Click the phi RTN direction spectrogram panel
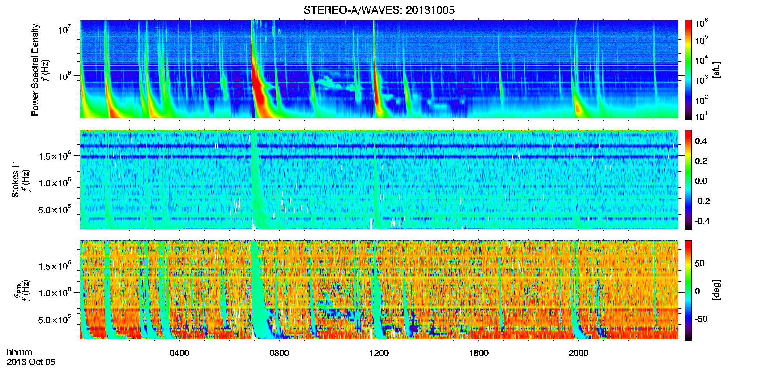This screenshot has width=758, height=390. 379,290
